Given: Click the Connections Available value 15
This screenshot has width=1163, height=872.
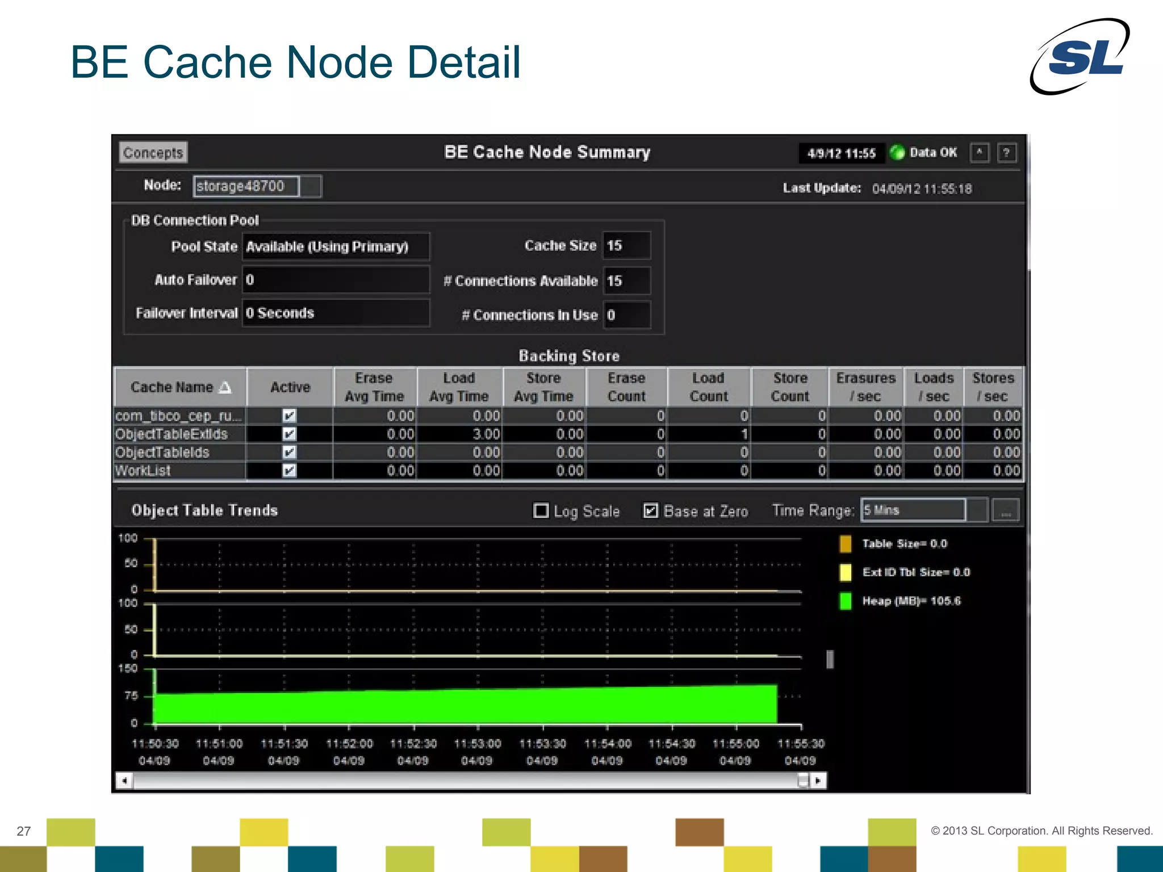Looking at the screenshot, I should 627,280.
